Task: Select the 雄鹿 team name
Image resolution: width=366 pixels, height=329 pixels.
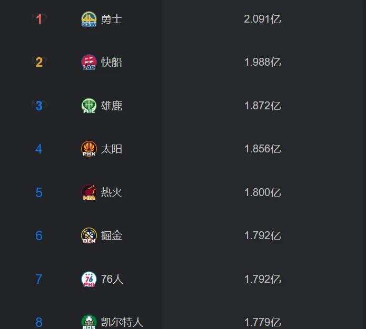Action: click(x=111, y=106)
